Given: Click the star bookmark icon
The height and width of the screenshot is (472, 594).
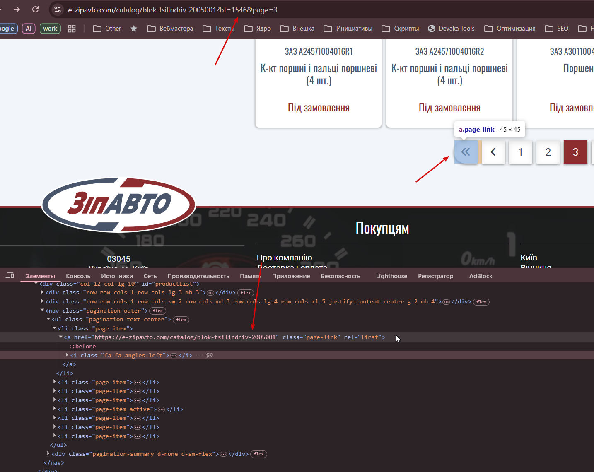Looking at the screenshot, I should tap(134, 29).
